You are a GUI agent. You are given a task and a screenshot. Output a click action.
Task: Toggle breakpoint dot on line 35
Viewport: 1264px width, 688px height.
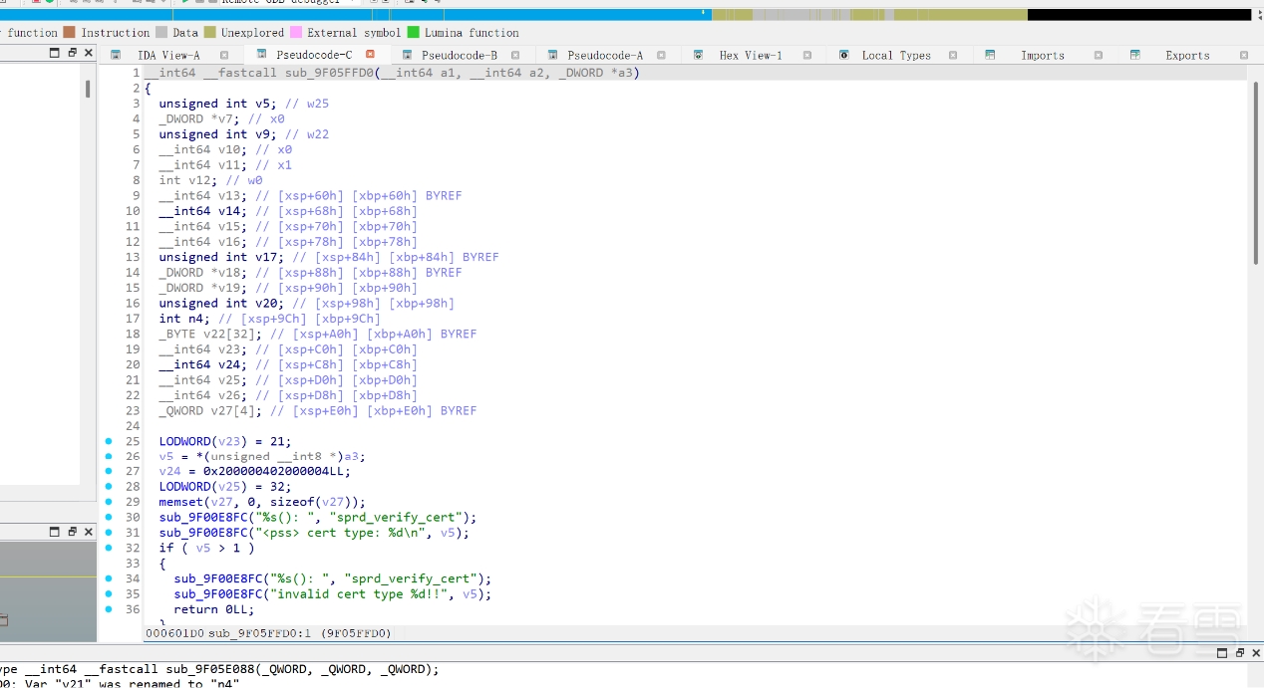(108, 594)
